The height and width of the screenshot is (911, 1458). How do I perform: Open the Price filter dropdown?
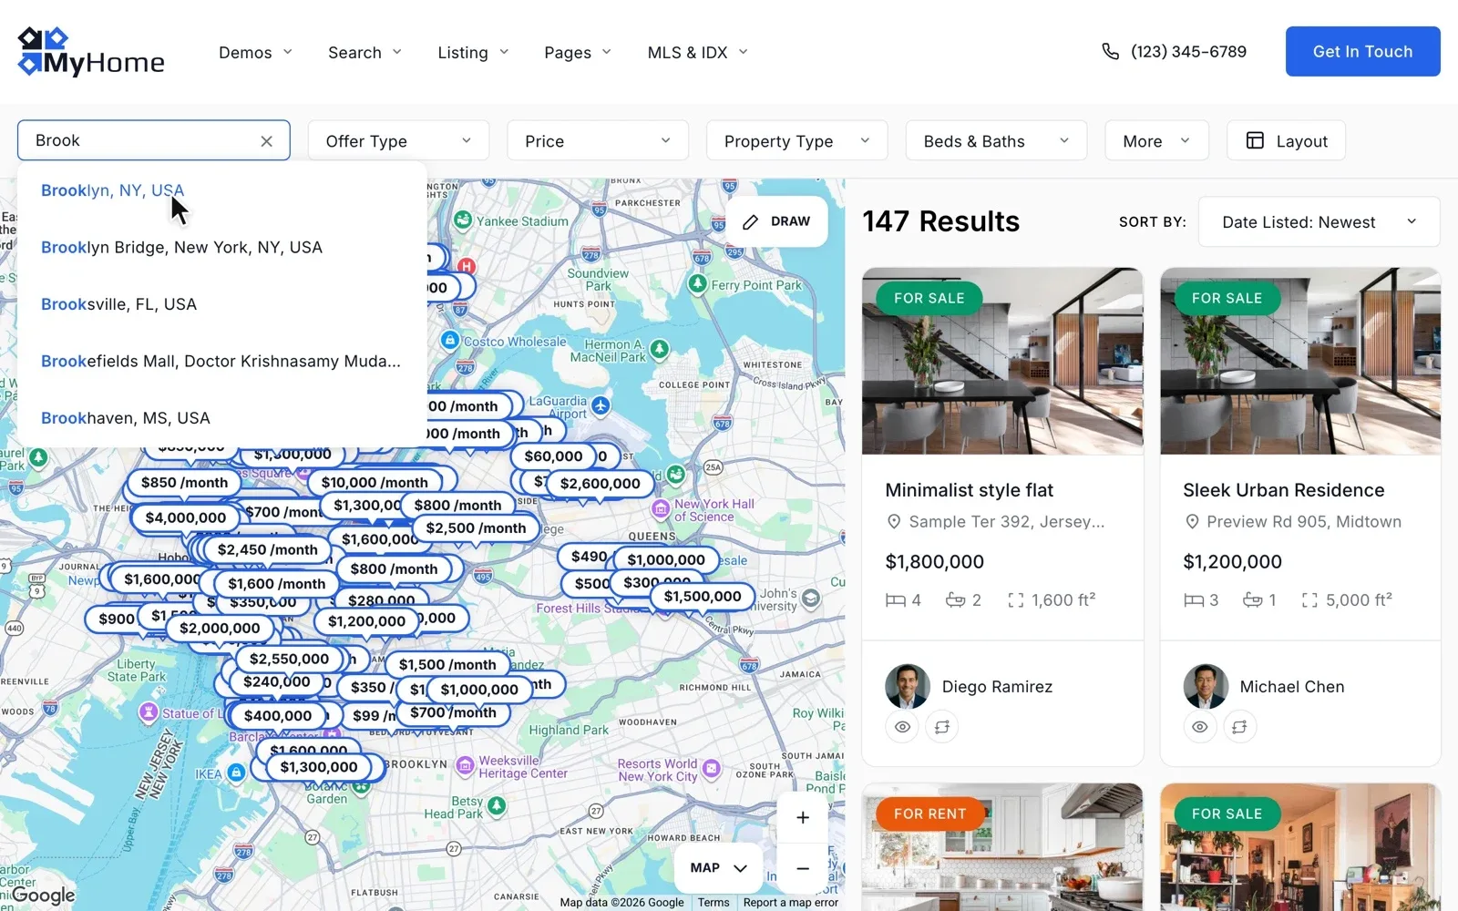[x=598, y=140]
